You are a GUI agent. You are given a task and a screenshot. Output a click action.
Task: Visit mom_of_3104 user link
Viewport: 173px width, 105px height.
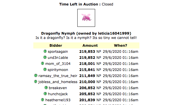pyautogui.click(x=58, y=64)
